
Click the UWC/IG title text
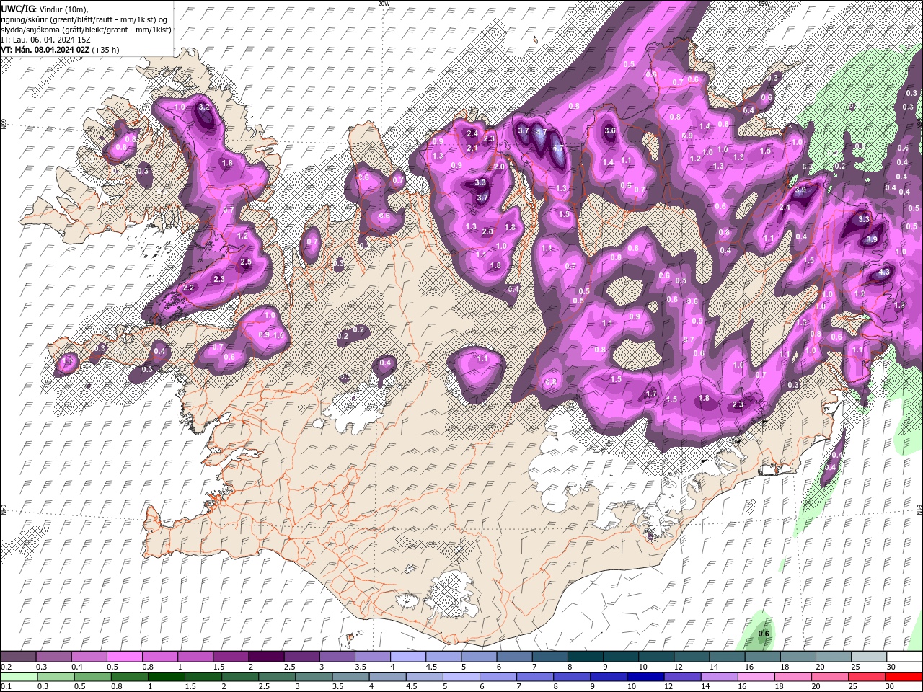click(18, 8)
